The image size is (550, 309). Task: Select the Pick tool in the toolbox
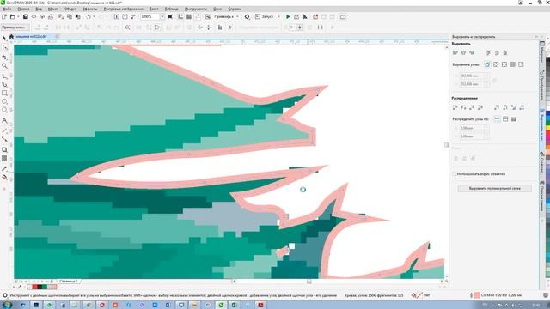(x=4, y=38)
